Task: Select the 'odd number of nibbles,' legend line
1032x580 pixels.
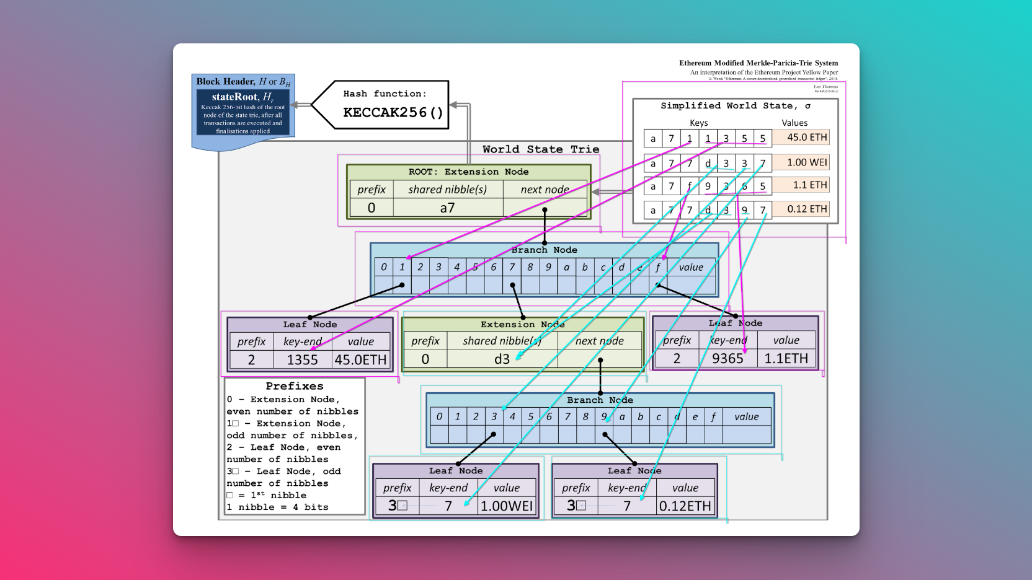Action: point(293,436)
